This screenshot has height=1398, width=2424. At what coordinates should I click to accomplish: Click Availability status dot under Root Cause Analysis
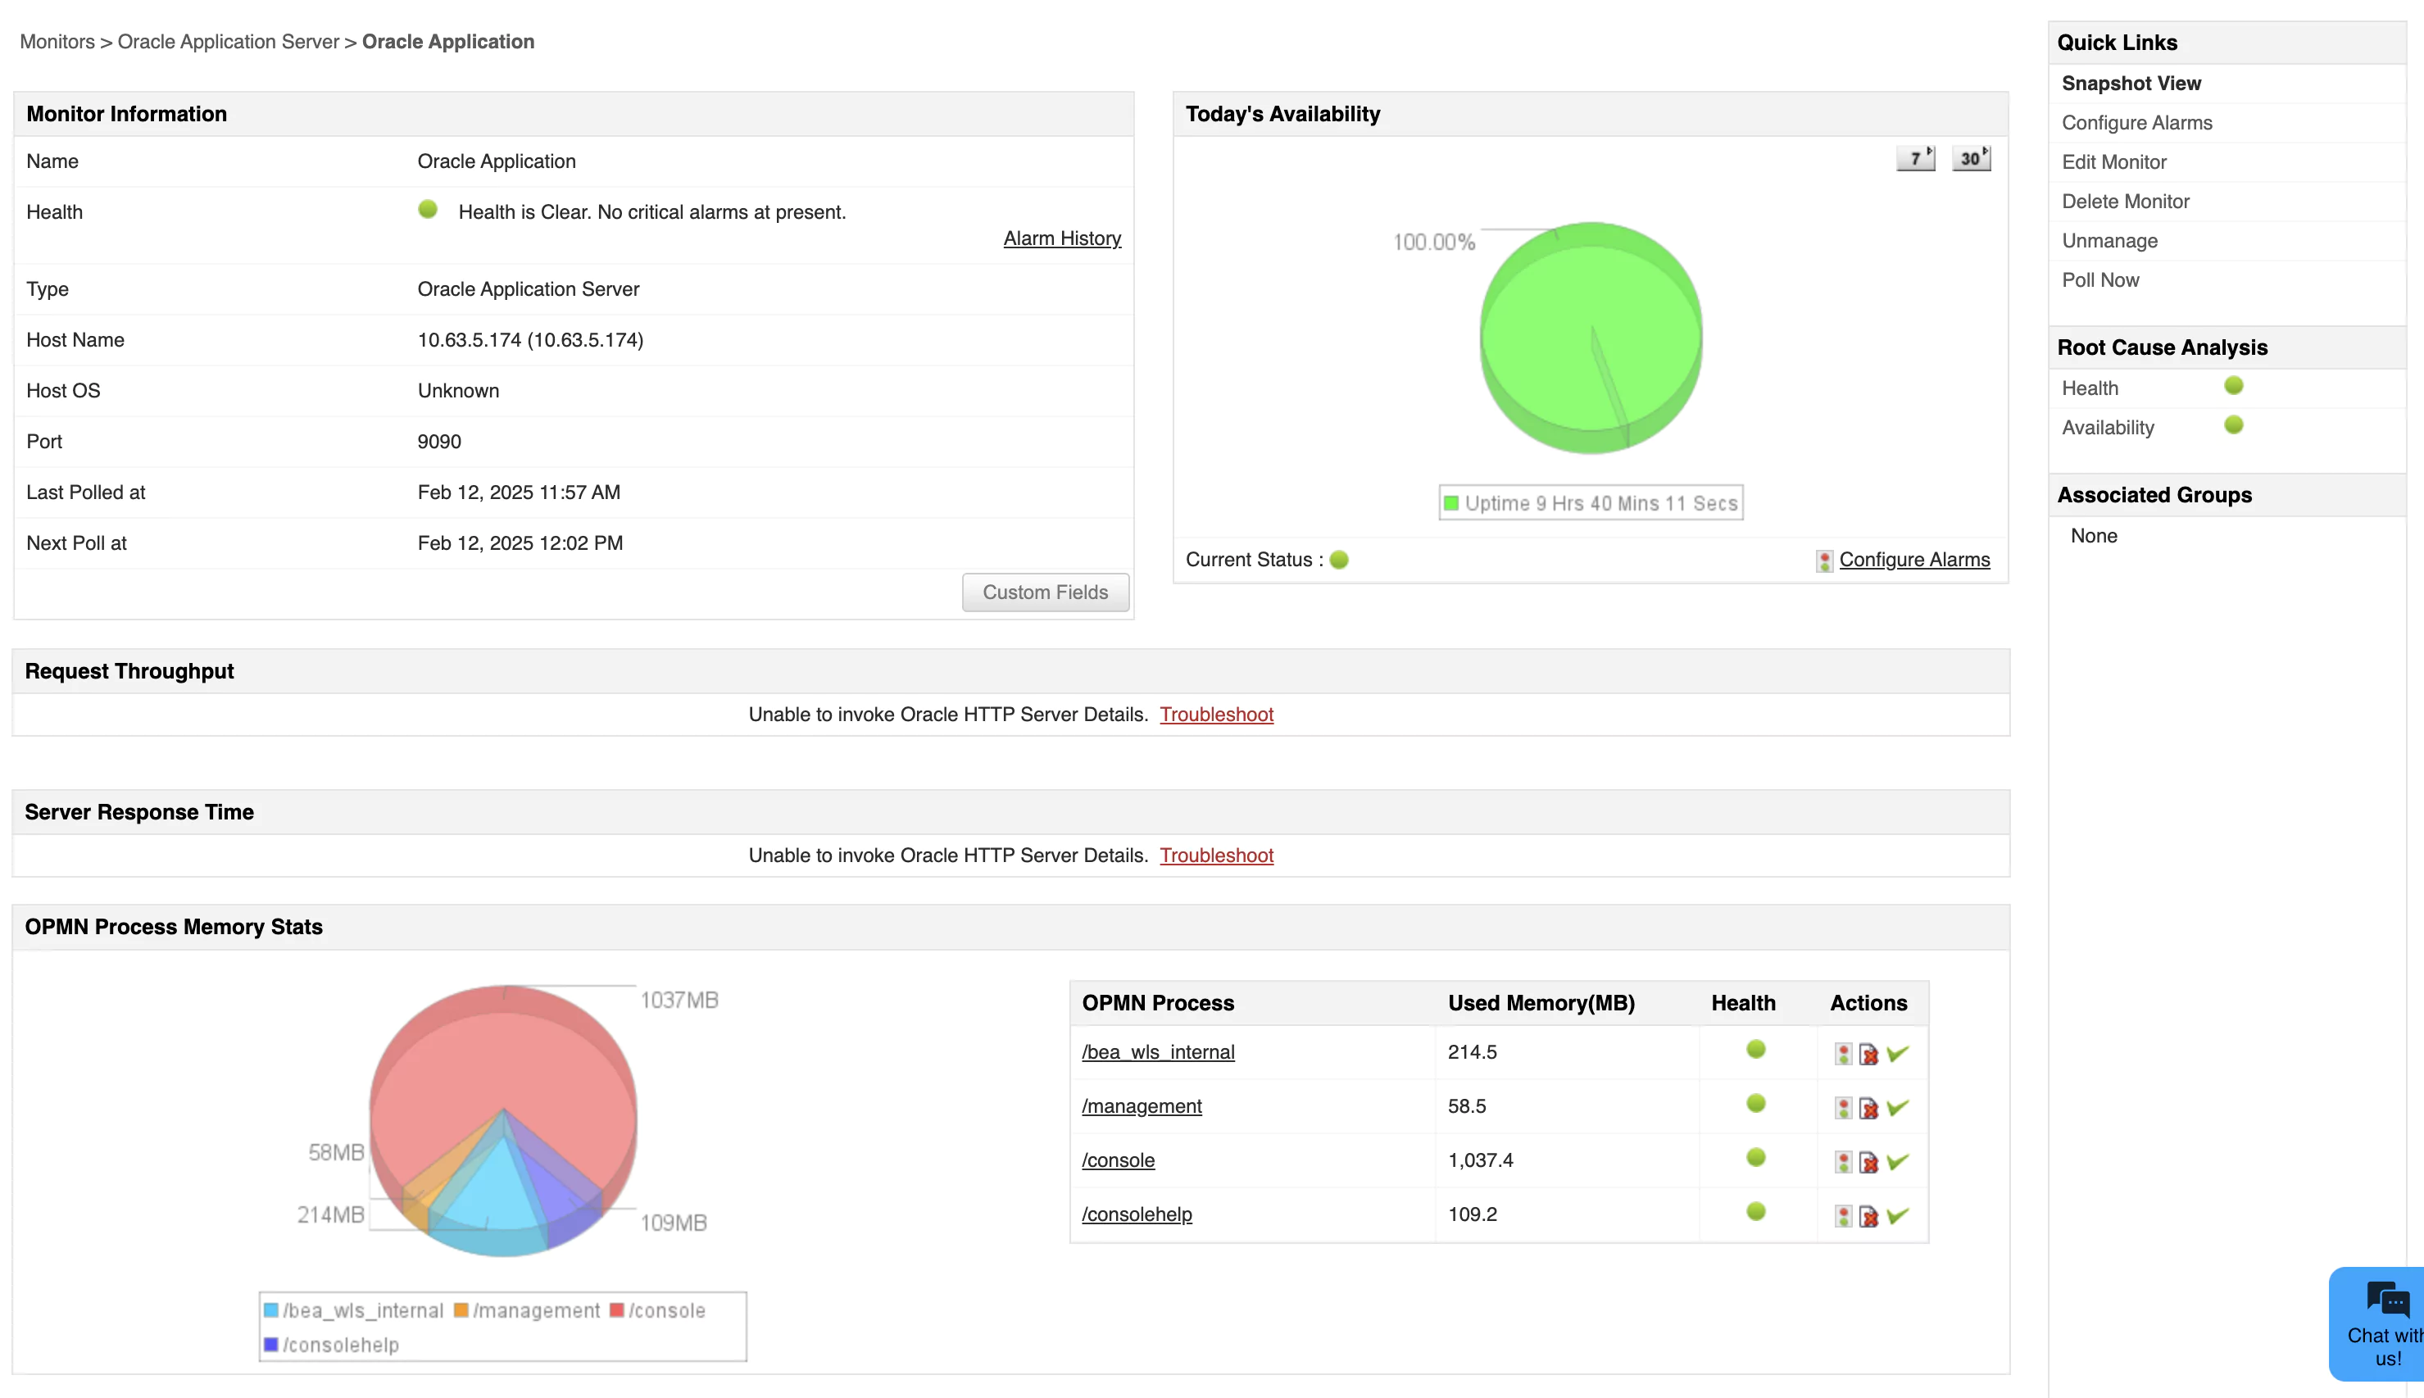tap(2233, 425)
